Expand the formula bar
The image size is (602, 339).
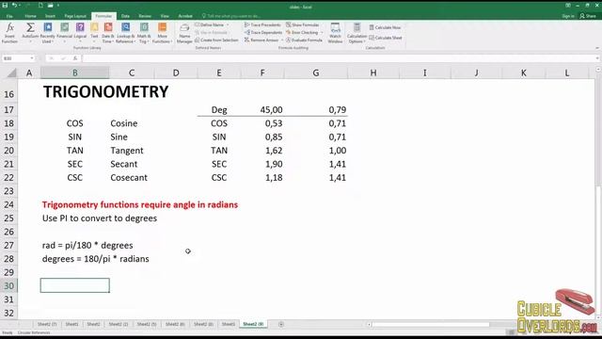(x=597, y=58)
